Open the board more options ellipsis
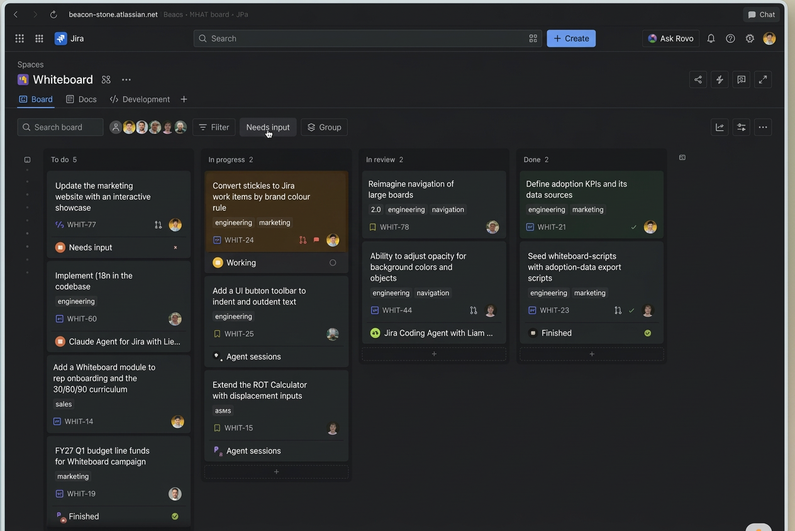 tap(763, 127)
